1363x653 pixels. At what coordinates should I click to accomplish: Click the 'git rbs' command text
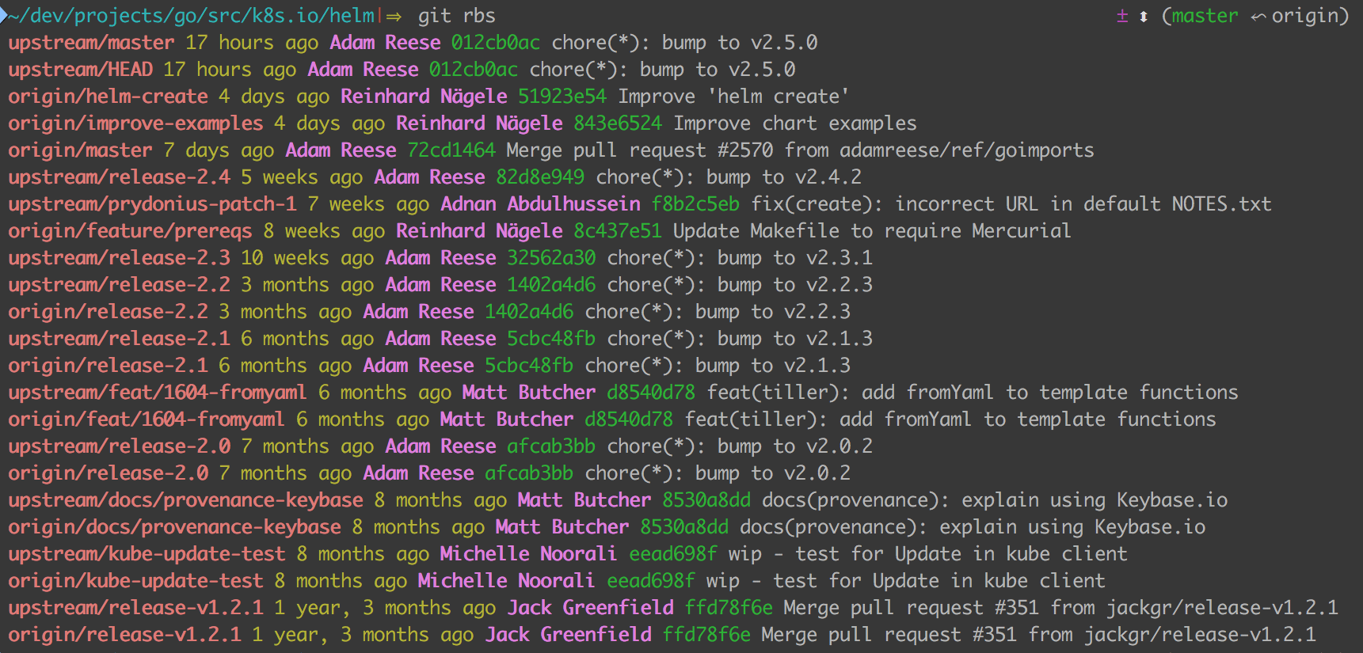coord(456,16)
